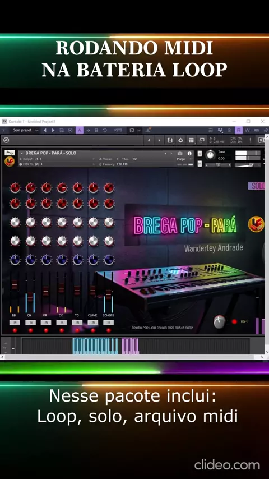Go to previous preset arrow in wrapper toolbar
269x479 pixels.
point(45,130)
